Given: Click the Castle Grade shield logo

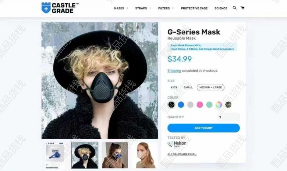Looking at the screenshot, I should pos(46,8).
